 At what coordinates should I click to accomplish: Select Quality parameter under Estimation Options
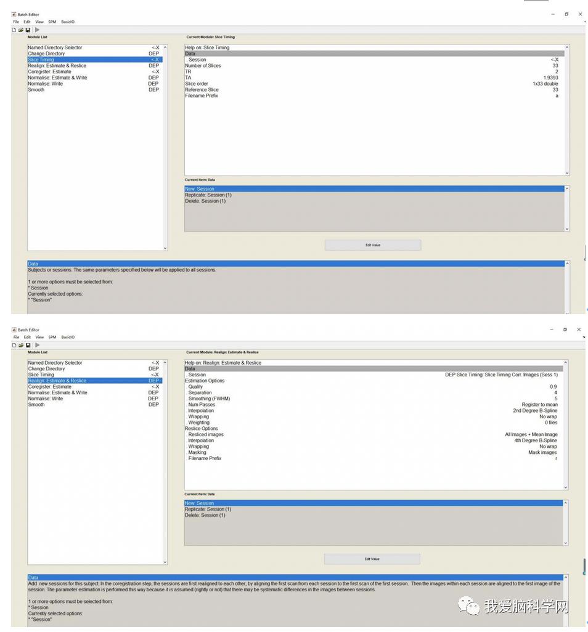click(374, 387)
